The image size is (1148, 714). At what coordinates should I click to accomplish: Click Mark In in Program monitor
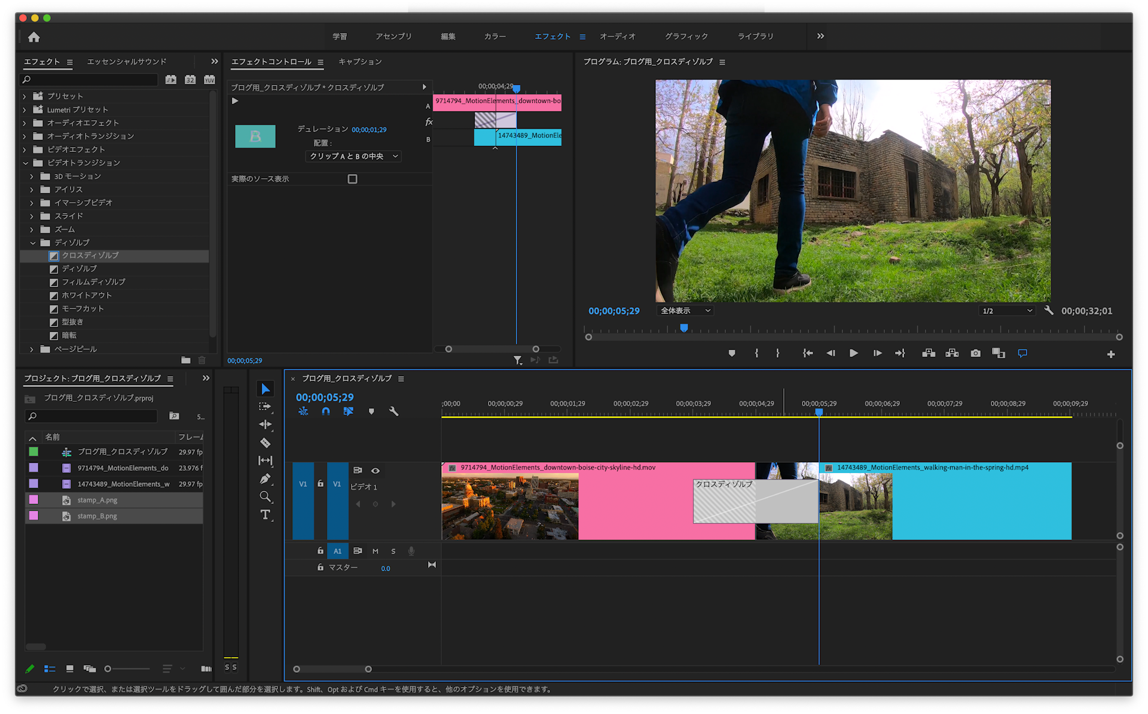756,353
